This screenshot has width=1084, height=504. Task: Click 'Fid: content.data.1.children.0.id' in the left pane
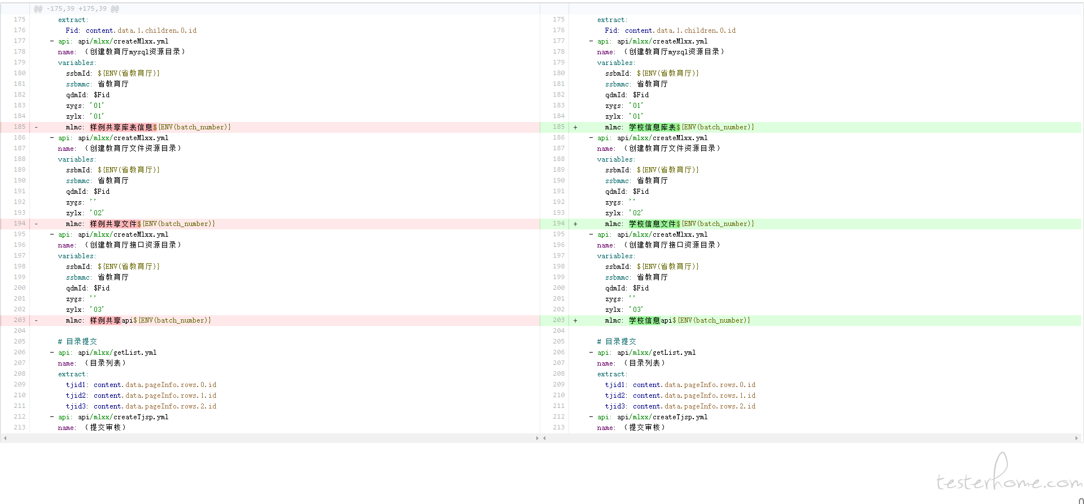click(x=131, y=31)
